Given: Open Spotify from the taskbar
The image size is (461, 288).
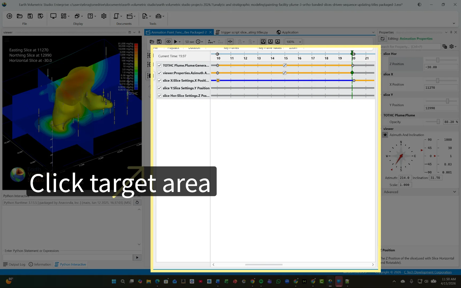Looking at the screenshot, I should coord(261,281).
